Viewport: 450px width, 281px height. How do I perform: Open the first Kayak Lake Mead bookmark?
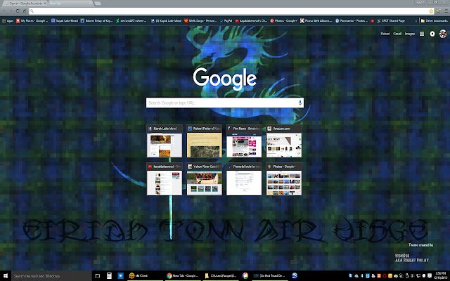(x=65, y=20)
